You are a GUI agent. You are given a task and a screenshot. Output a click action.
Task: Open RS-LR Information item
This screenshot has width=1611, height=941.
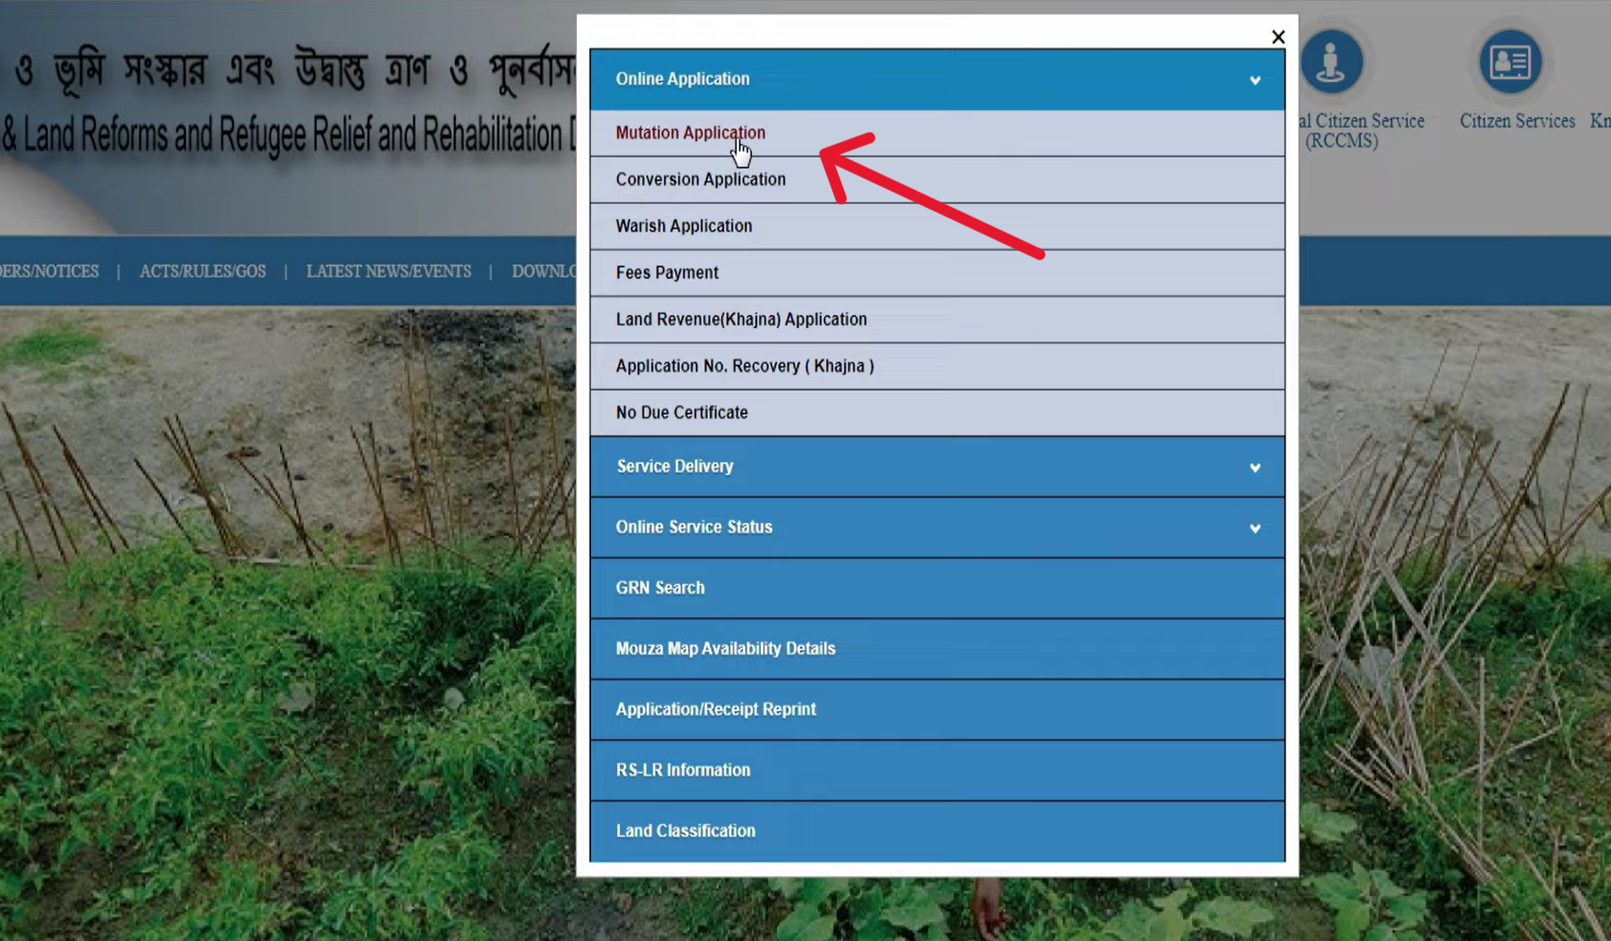click(x=682, y=770)
